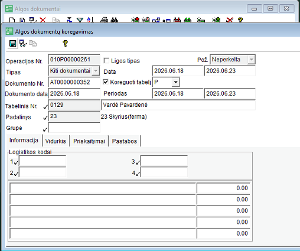Click the Data start field 2026.06.18
The image size is (300, 251).
(178, 71)
